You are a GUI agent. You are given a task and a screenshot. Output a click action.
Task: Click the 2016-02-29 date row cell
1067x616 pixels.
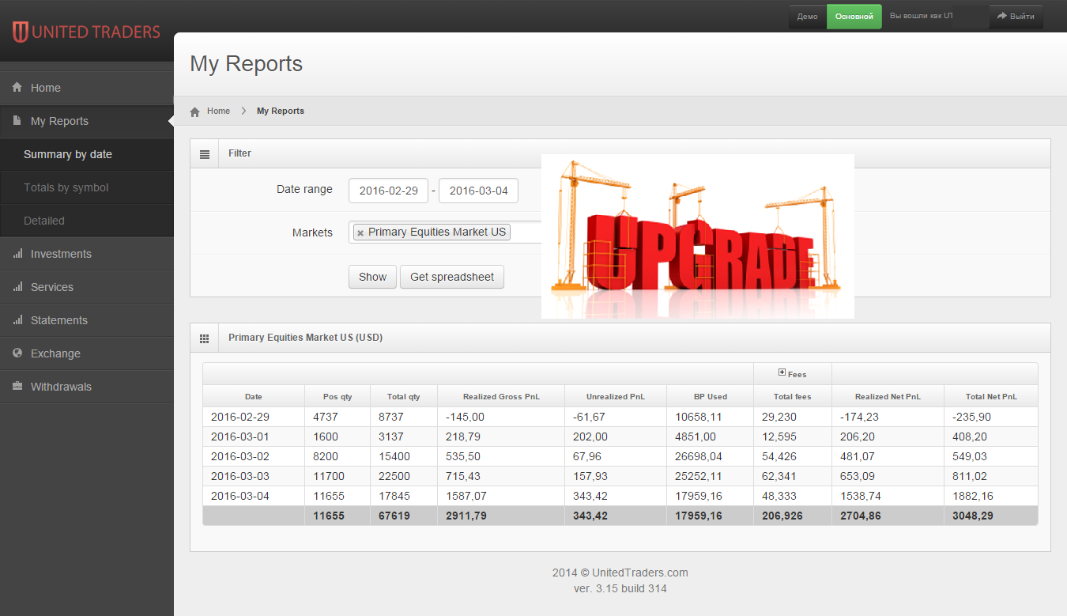254,417
